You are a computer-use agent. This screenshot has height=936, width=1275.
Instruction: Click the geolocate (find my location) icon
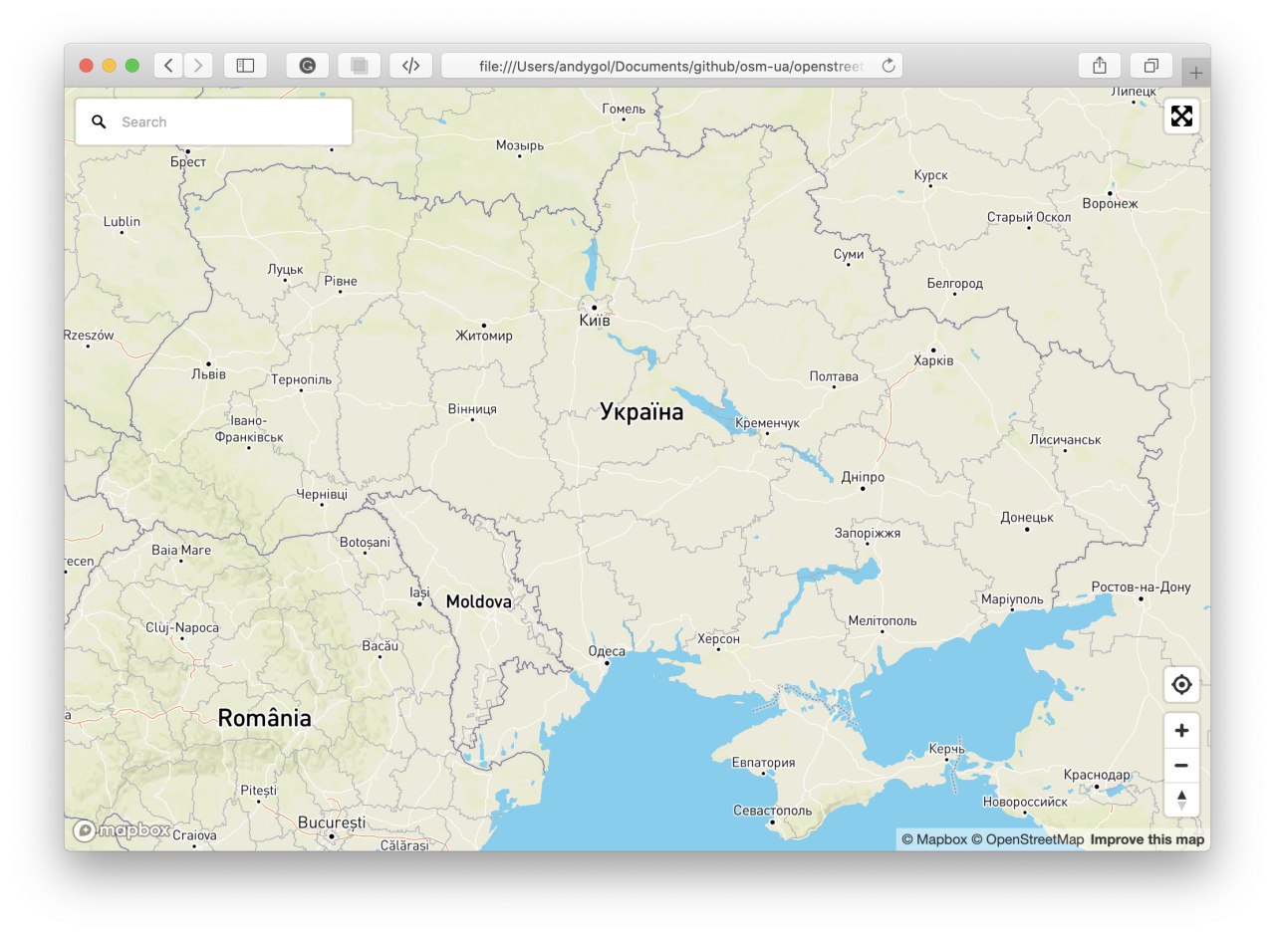pyautogui.click(x=1181, y=685)
